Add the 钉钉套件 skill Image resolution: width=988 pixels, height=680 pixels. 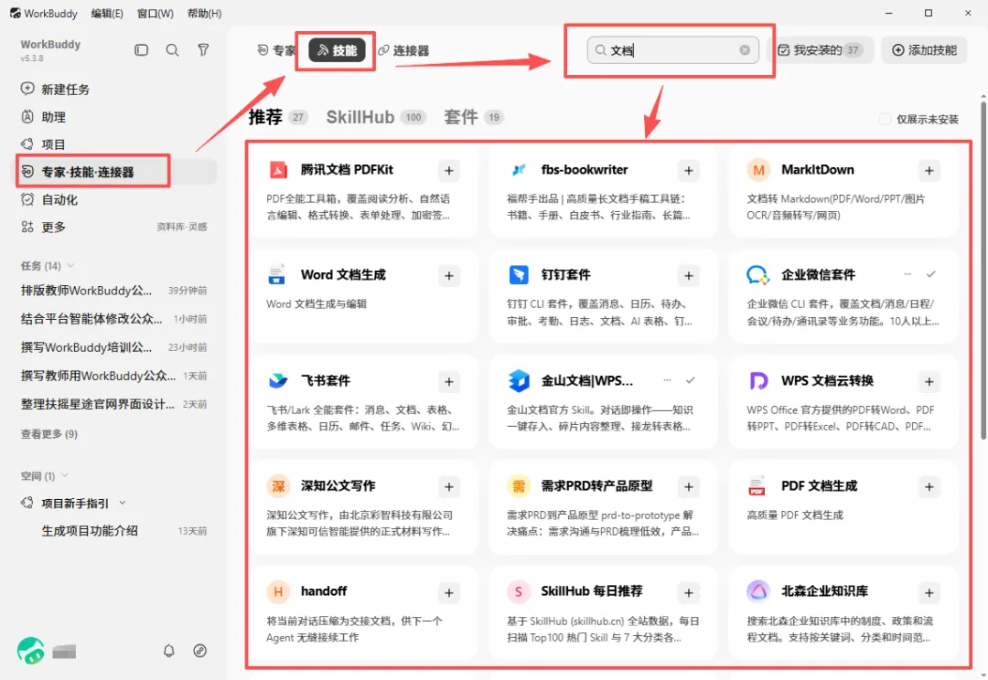(x=689, y=275)
